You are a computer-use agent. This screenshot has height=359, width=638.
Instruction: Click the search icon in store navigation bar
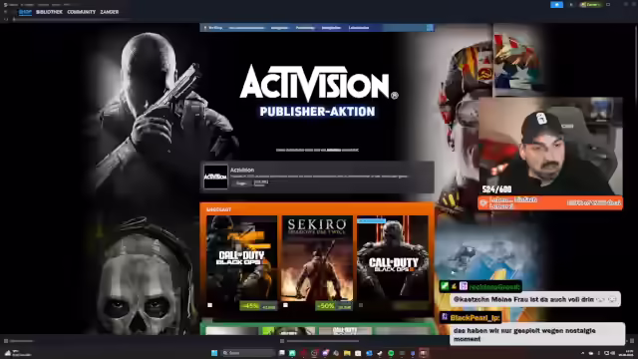430,28
